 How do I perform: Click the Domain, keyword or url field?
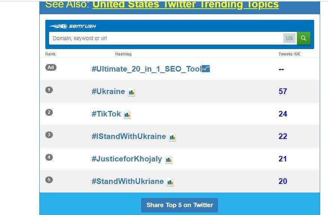pyautogui.click(x=166, y=38)
